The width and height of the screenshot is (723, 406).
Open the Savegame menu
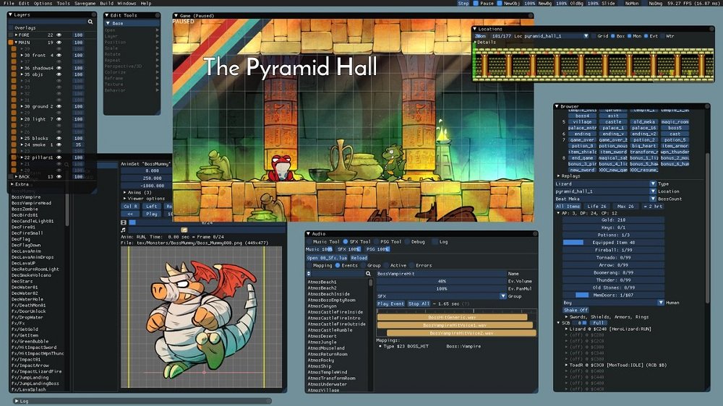tap(85, 4)
